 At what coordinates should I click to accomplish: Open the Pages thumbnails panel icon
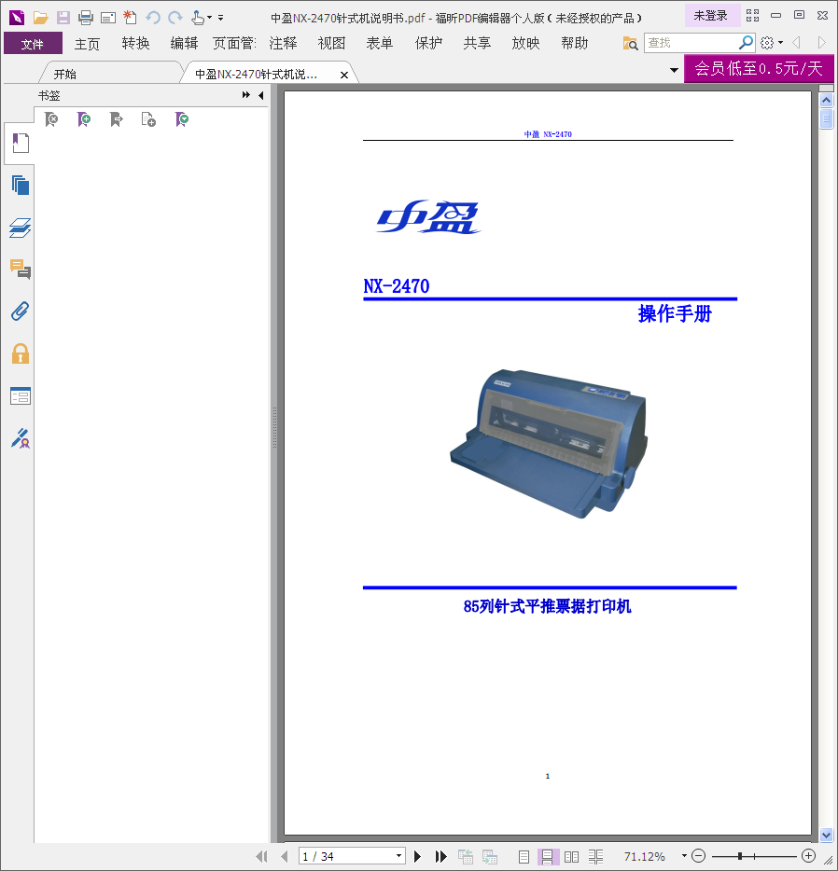pos(20,185)
